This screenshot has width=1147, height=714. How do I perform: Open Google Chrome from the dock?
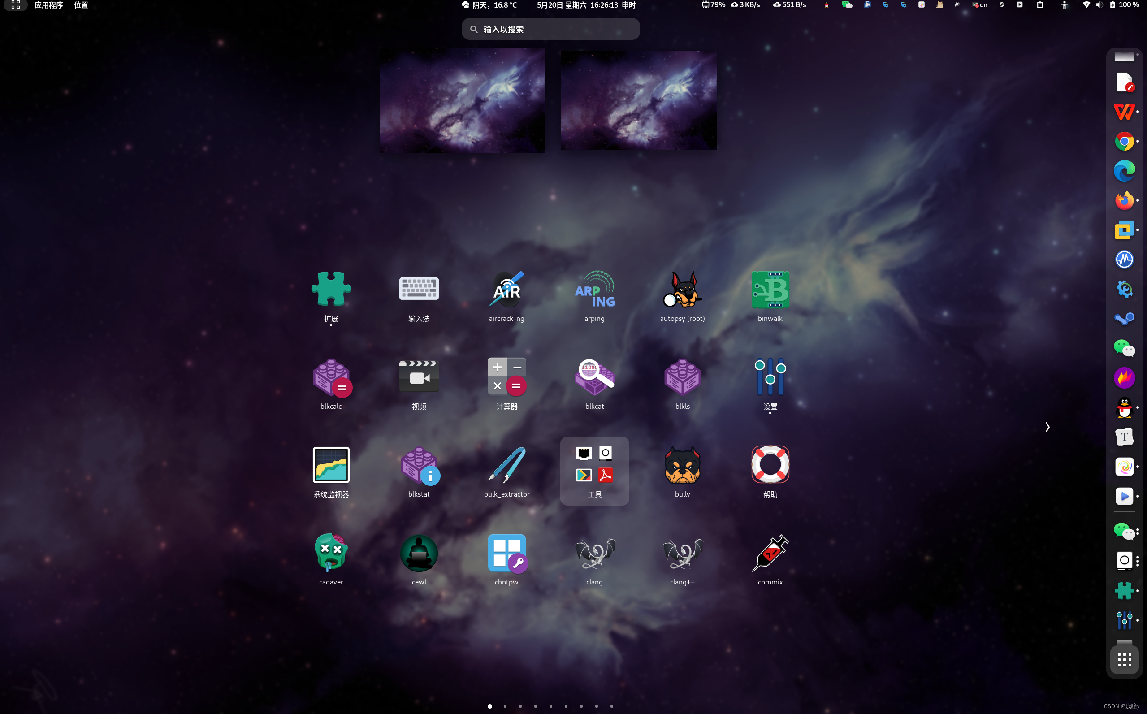[1124, 141]
